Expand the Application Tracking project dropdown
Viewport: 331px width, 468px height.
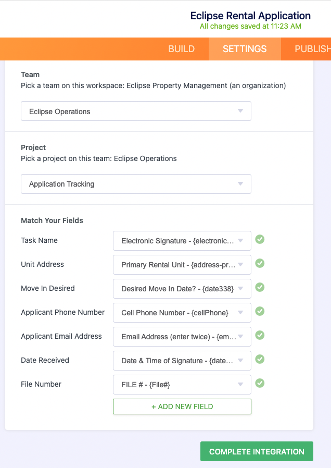coord(136,184)
